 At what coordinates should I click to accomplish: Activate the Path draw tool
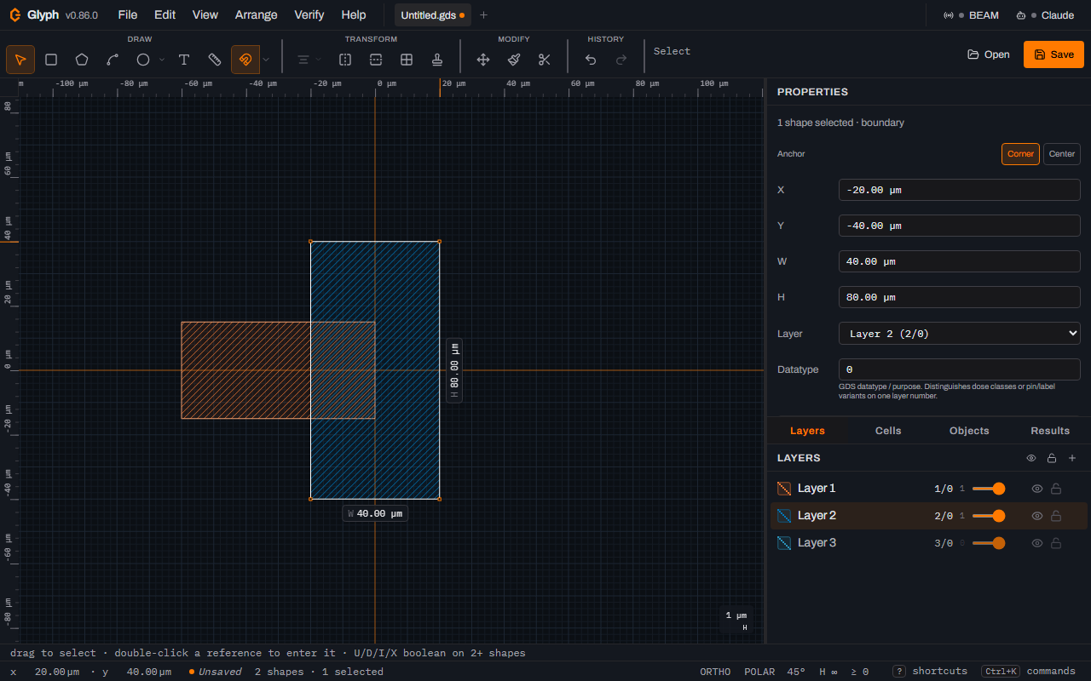click(x=113, y=60)
